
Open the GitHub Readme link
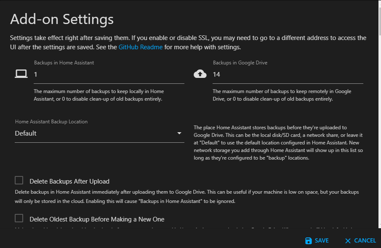141,47
